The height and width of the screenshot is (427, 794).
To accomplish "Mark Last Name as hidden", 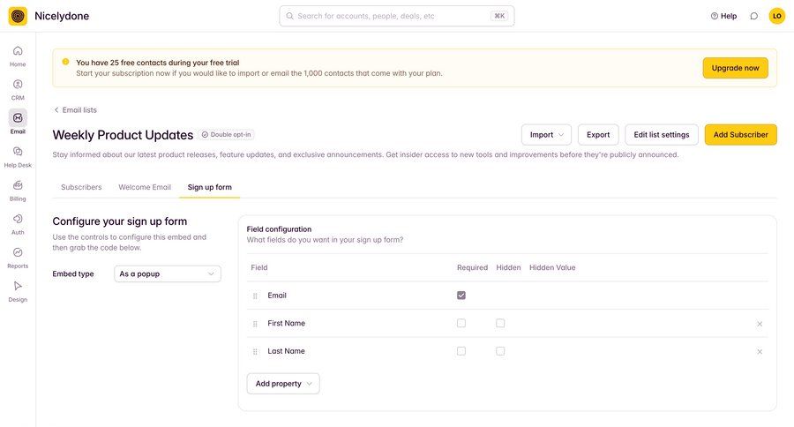I will pyautogui.click(x=500, y=351).
